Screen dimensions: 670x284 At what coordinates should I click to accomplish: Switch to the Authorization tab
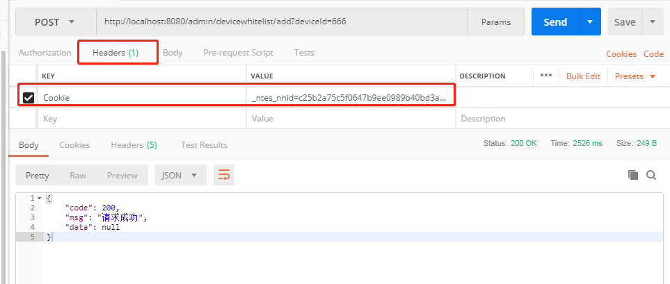click(x=45, y=53)
